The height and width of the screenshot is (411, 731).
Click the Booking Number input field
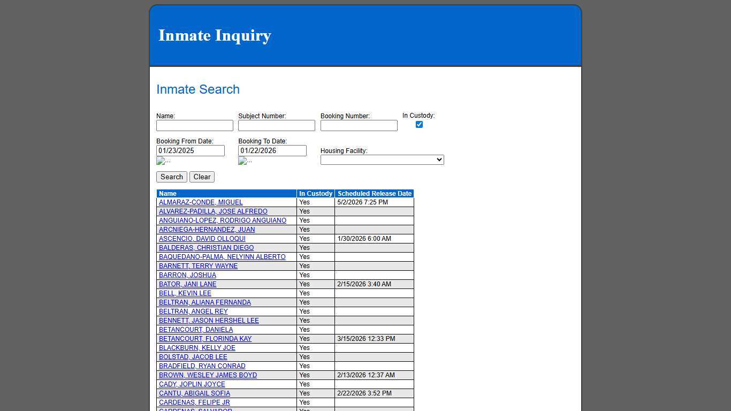(358, 125)
